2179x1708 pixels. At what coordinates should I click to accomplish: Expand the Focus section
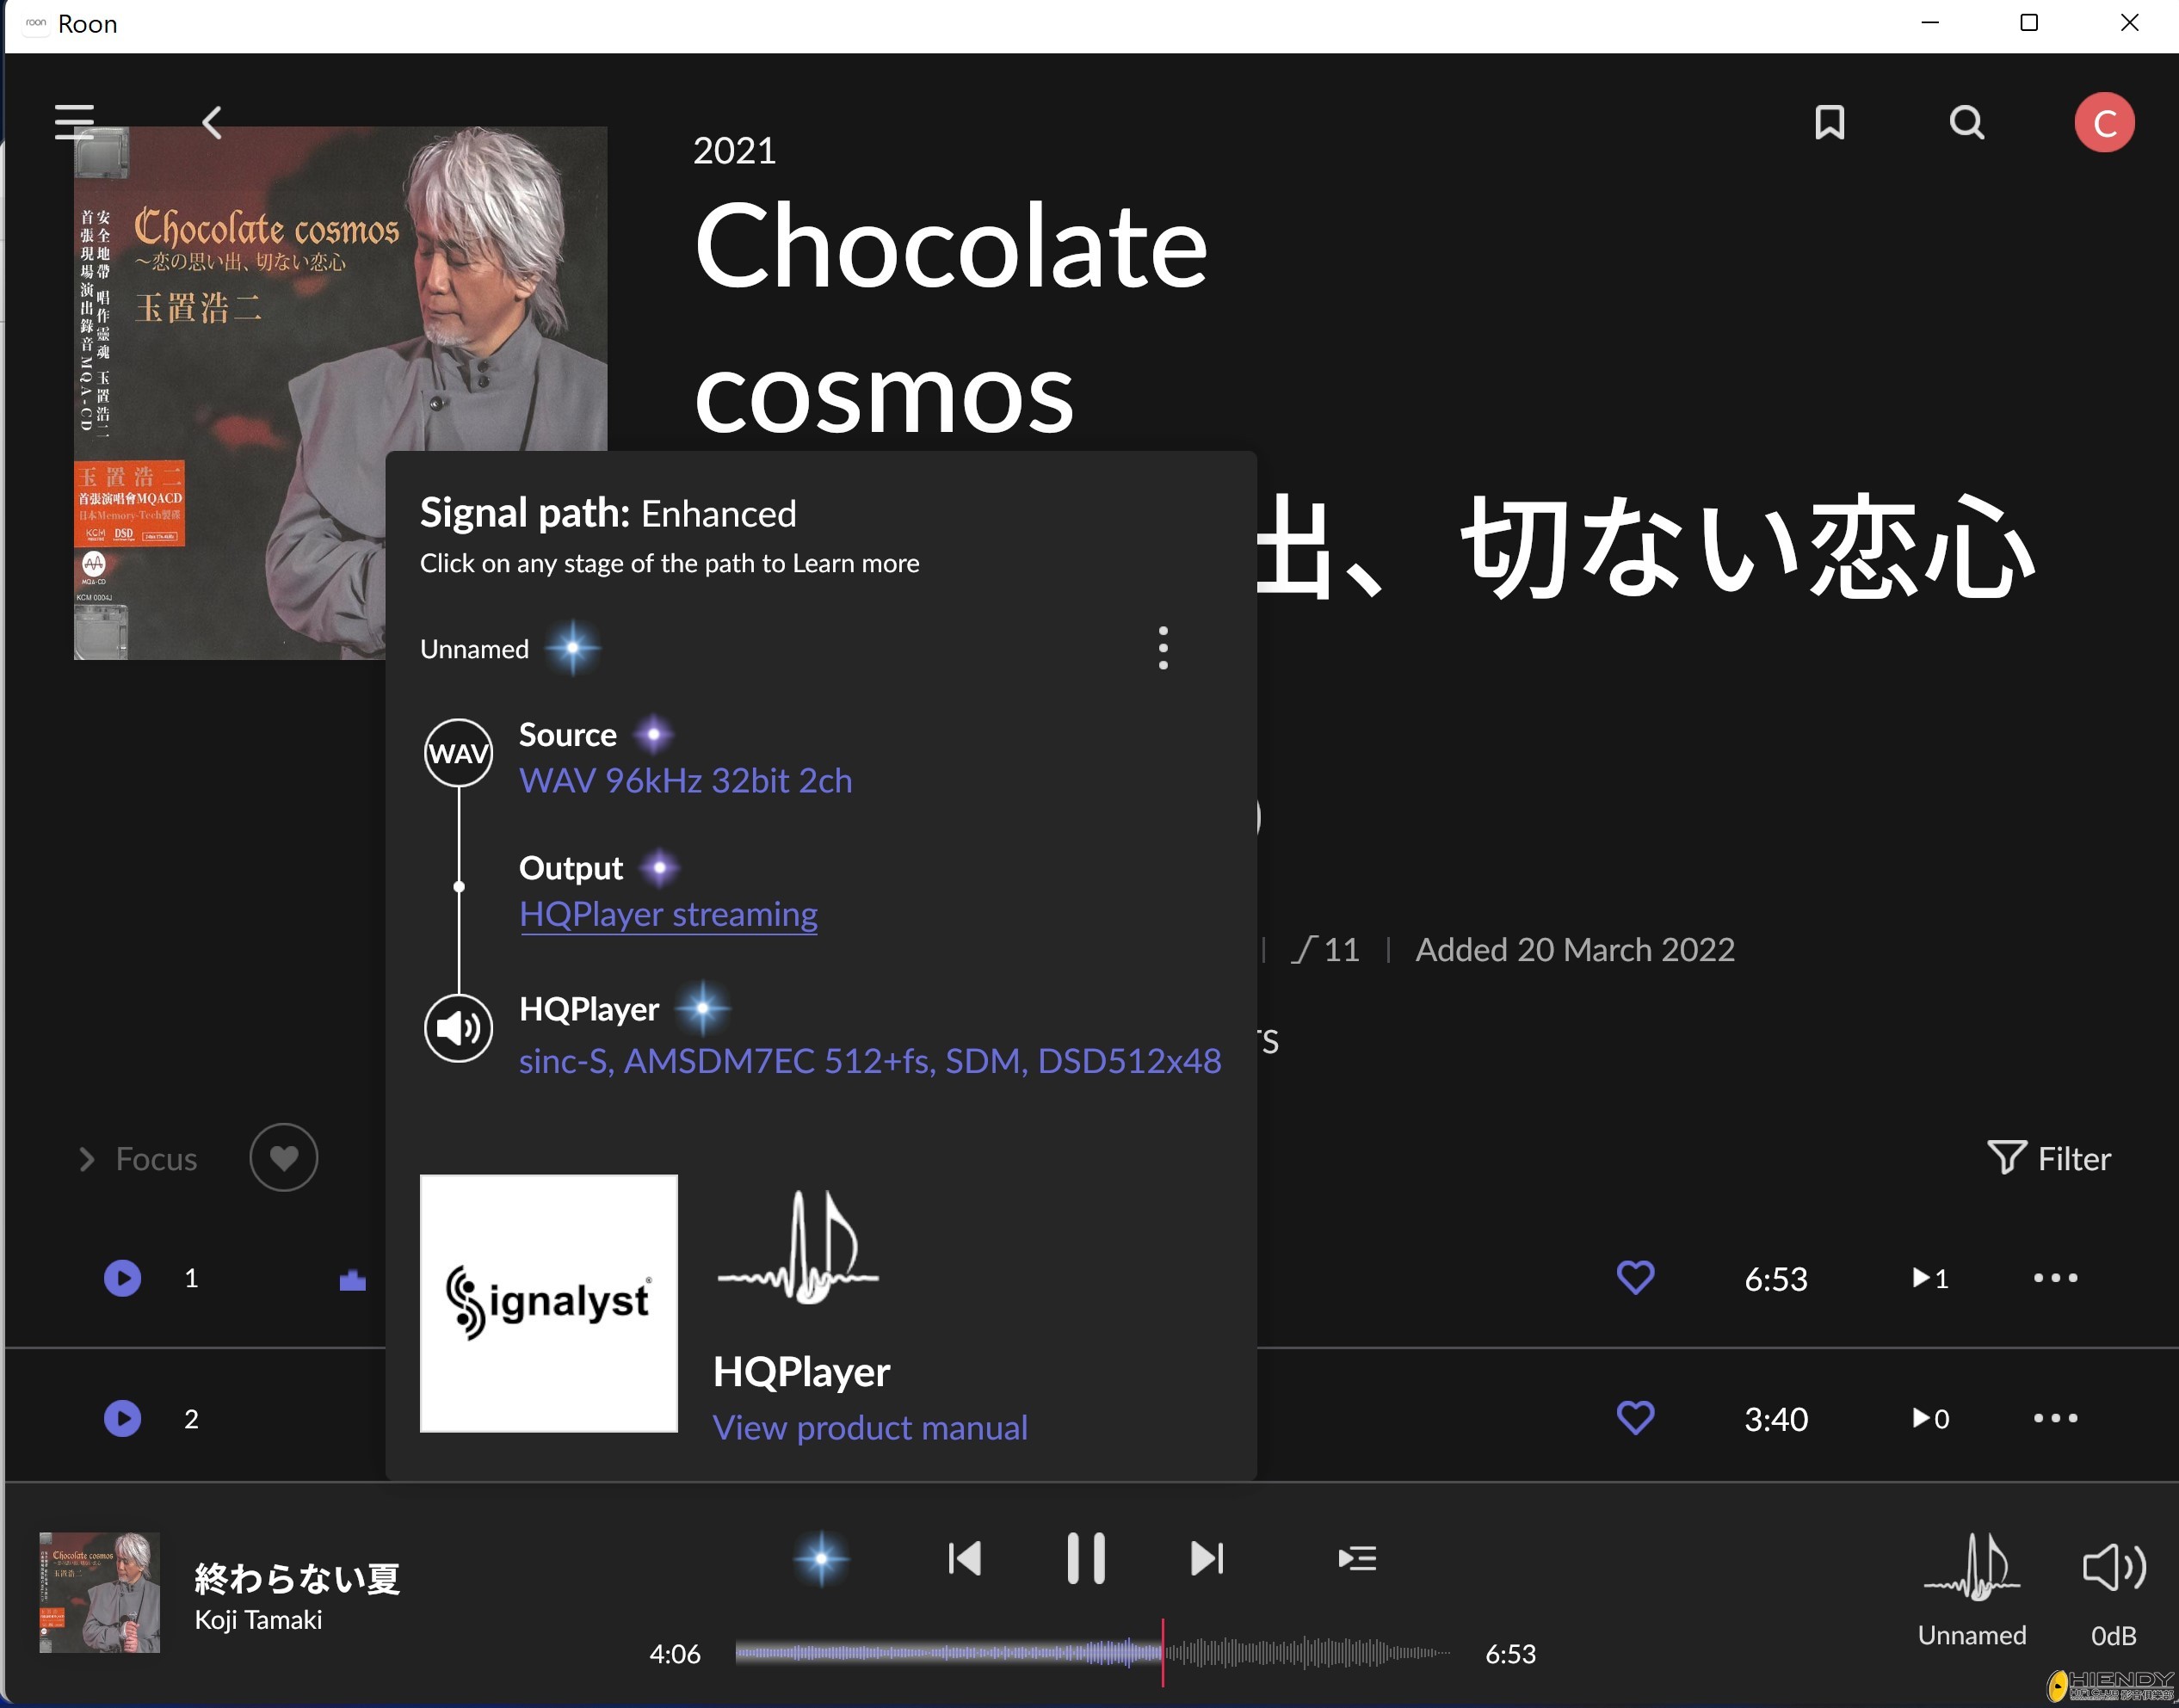[138, 1158]
